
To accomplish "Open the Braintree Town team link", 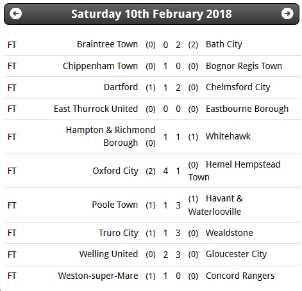I will [107, 44].
